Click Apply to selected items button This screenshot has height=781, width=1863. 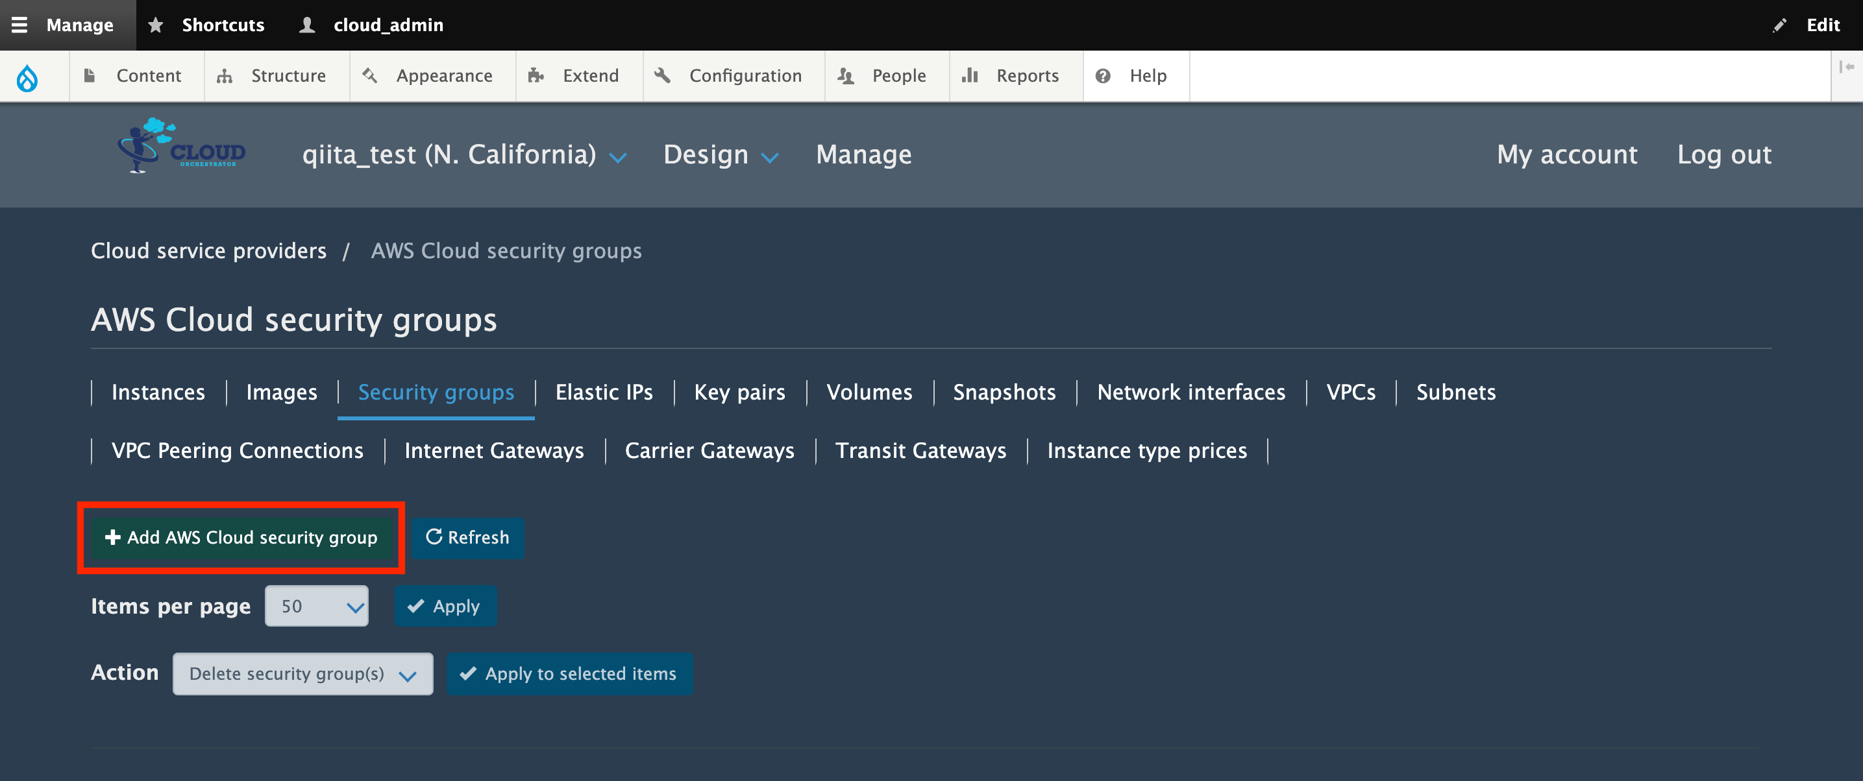569,674
